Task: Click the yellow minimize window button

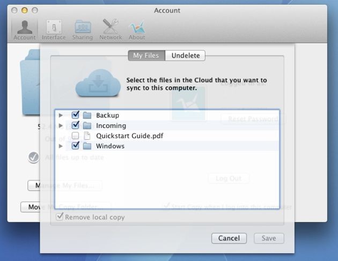Action: [24, 10]
